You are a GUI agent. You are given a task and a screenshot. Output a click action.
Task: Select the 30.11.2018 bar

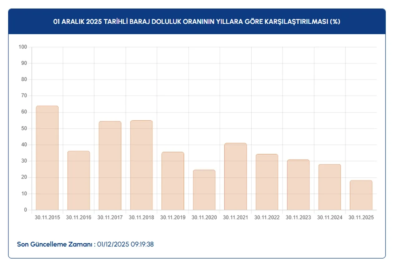(141, 165)
